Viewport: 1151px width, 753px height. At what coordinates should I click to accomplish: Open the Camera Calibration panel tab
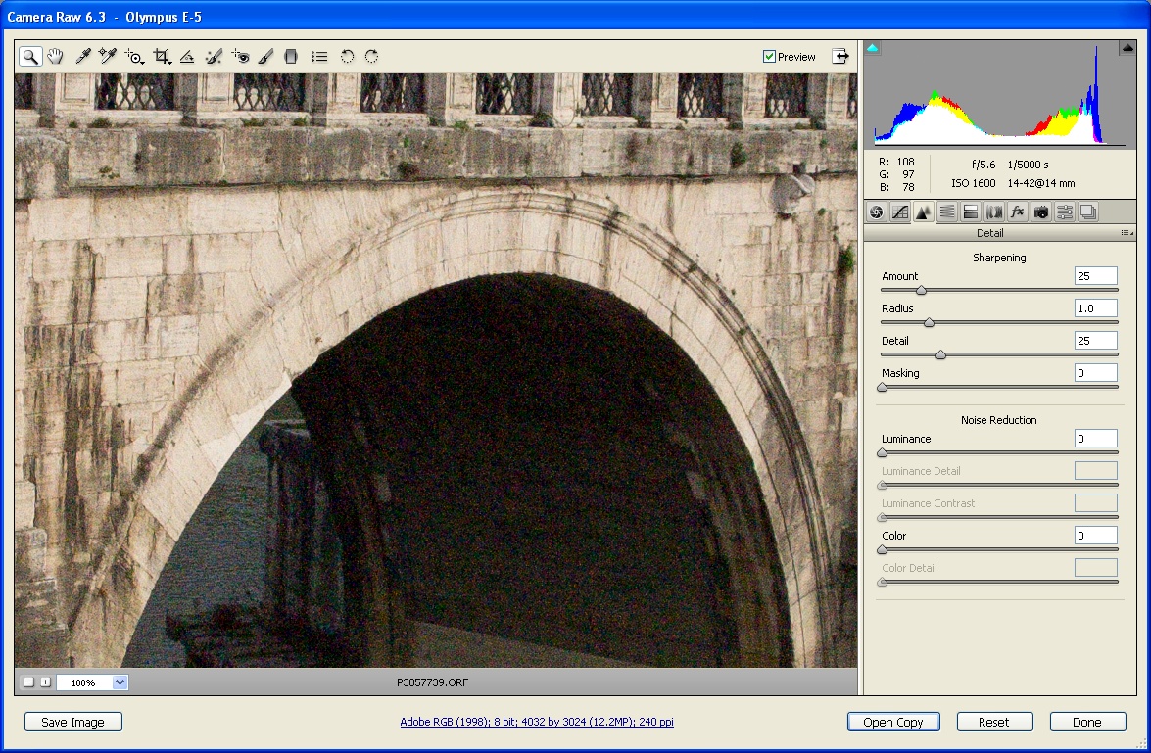1041,212
